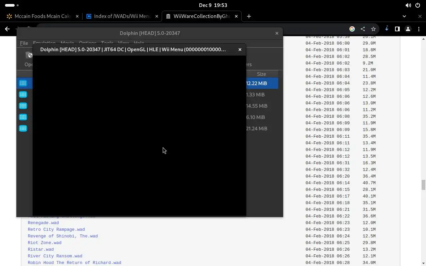The height and width of the screenshot is (266, 426).
Task: Click the 40.7M file size
Action: coord(369,183)
